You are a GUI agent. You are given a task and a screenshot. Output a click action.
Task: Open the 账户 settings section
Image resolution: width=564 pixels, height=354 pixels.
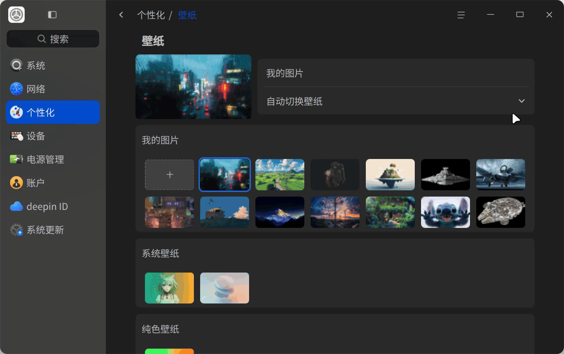(x=53, y=183)
